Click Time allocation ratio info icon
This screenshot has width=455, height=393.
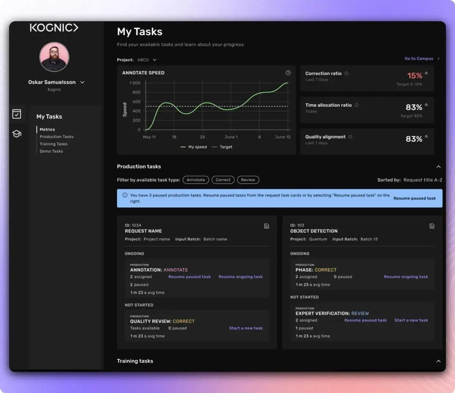356,105
